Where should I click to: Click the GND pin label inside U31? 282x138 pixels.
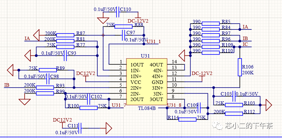pos(157,82)
